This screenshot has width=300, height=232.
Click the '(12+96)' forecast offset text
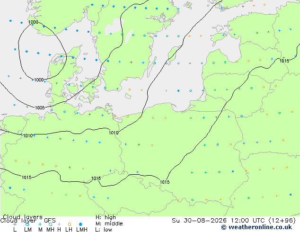click(282, 221)
